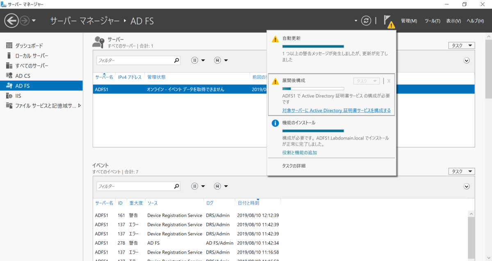The width and height of the screenshot is (492, 261).
Task: Click search magnifier in servers filter
Action: 176,60
